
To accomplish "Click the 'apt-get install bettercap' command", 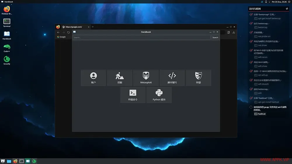I will pyautogui.click(x=267, y=18).
